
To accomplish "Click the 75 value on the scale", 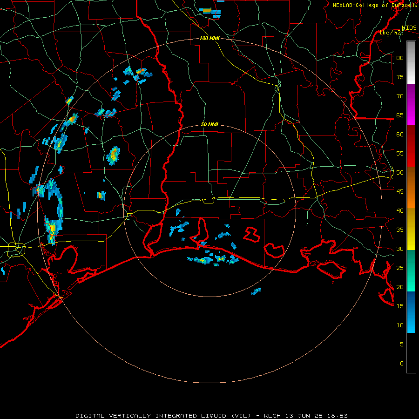I will click(400, 77).
